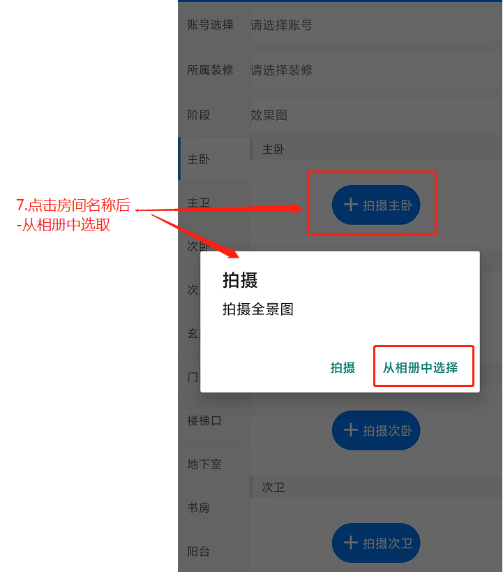This screenshot has width=503, height=572.
Task: Tap the 拍摄次卧 button label
Action: coord(387,431)
